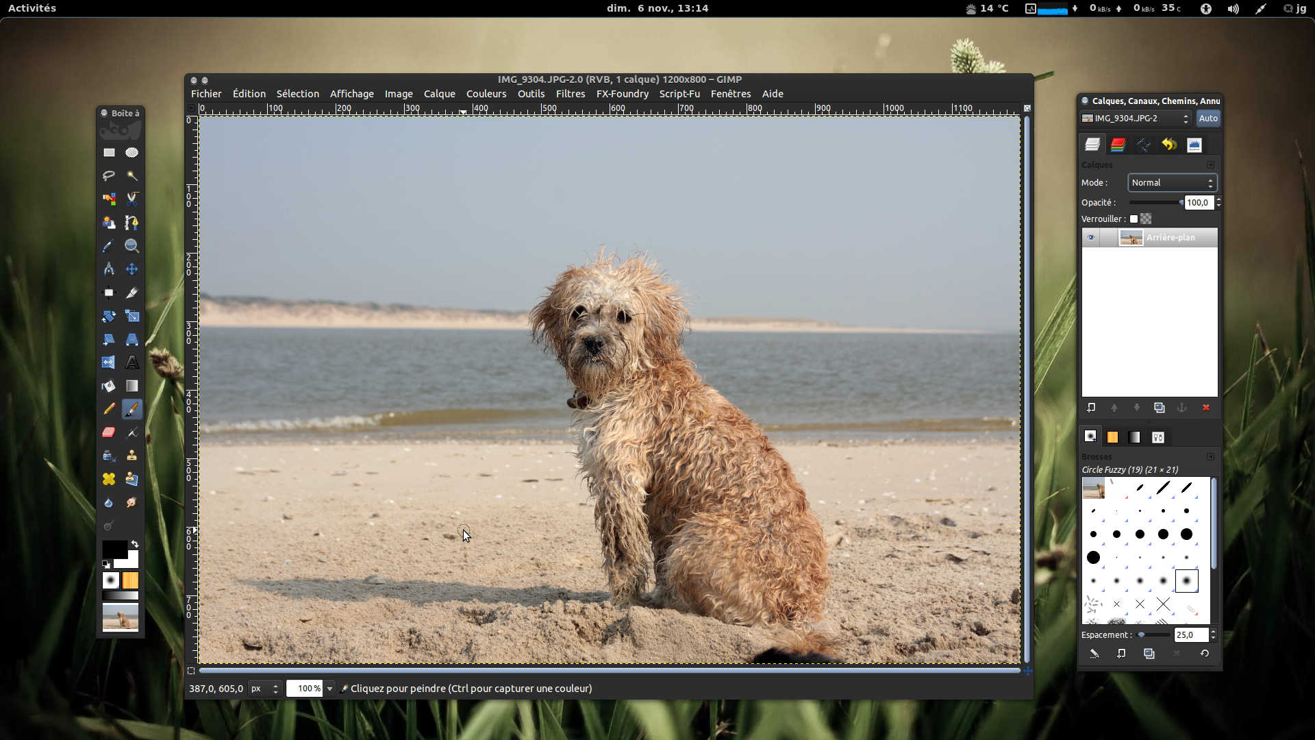Image resolution: width=1315 pixels, height=740 pixels.
Task: Open the IMG_9304.JPG-2 image selector
Action: (x=1135, y=119)
